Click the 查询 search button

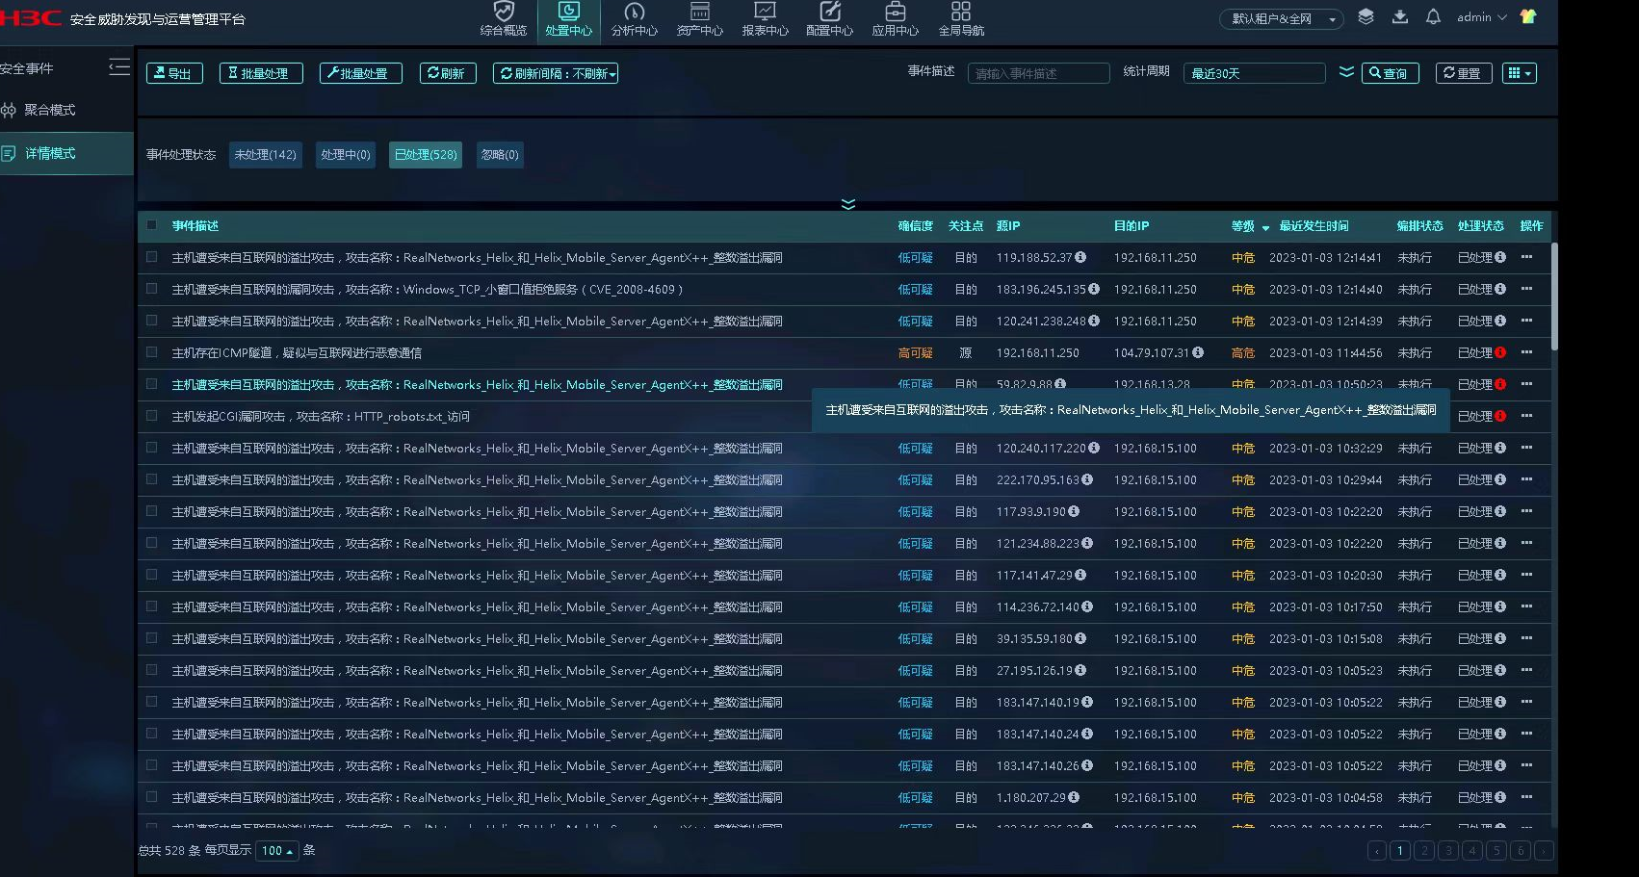pos(1390,73)
